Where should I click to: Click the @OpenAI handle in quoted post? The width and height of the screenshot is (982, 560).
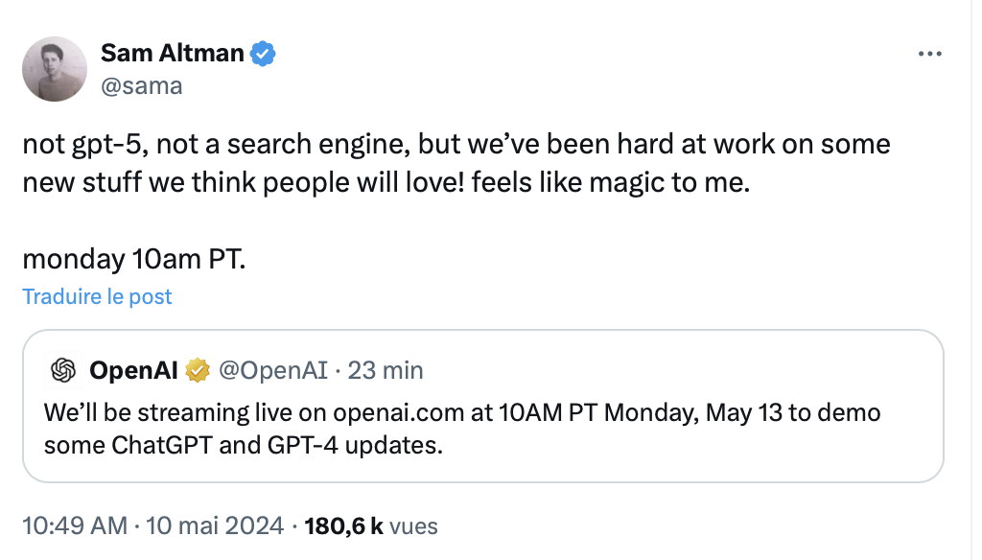click(x=273, y=369)
